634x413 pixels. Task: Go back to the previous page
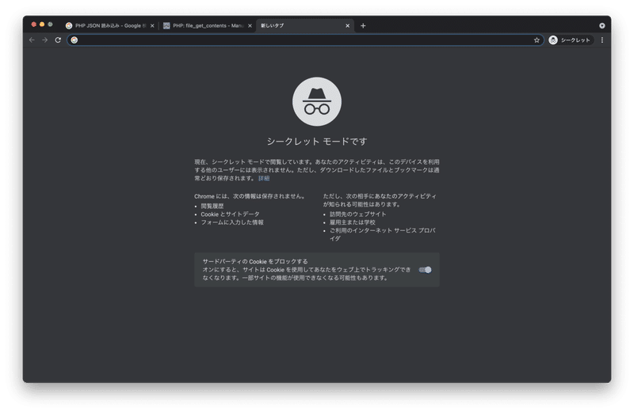[32, 40]
